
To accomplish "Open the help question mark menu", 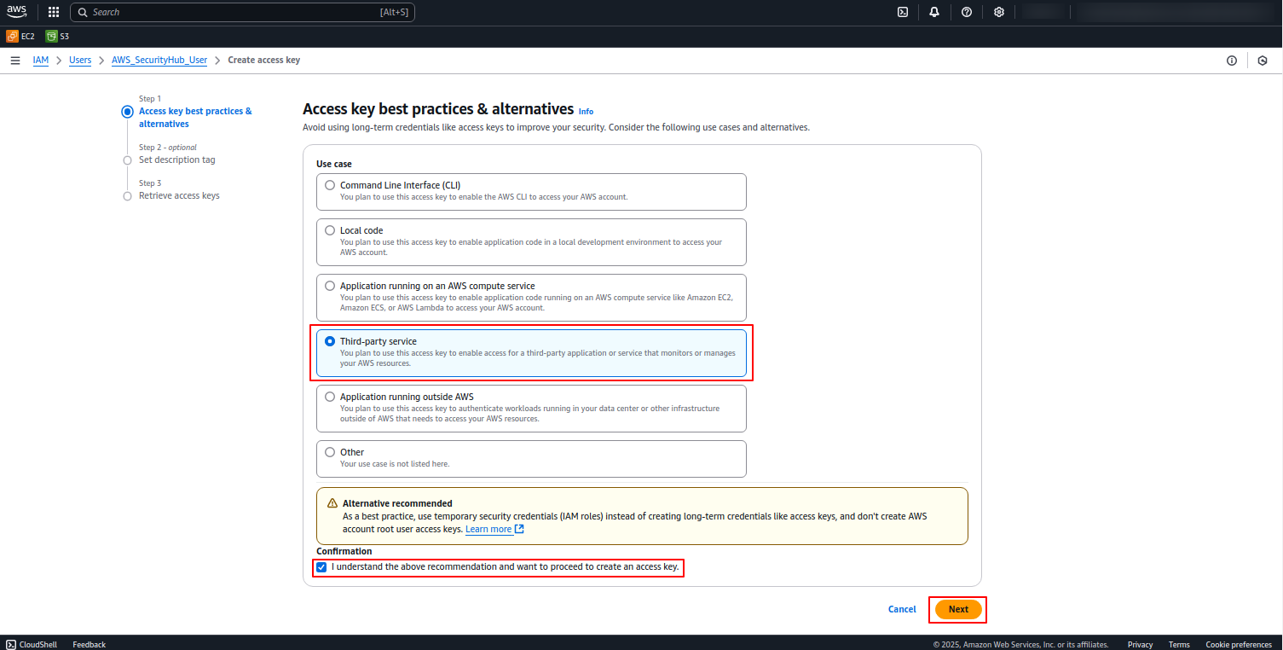I will tap(967, 12).
